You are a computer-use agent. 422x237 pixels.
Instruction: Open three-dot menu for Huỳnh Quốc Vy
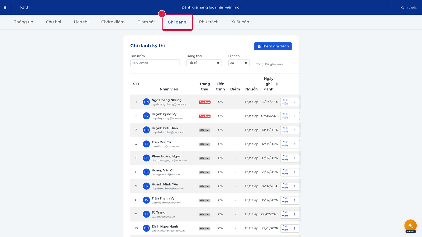coord(295,116)
